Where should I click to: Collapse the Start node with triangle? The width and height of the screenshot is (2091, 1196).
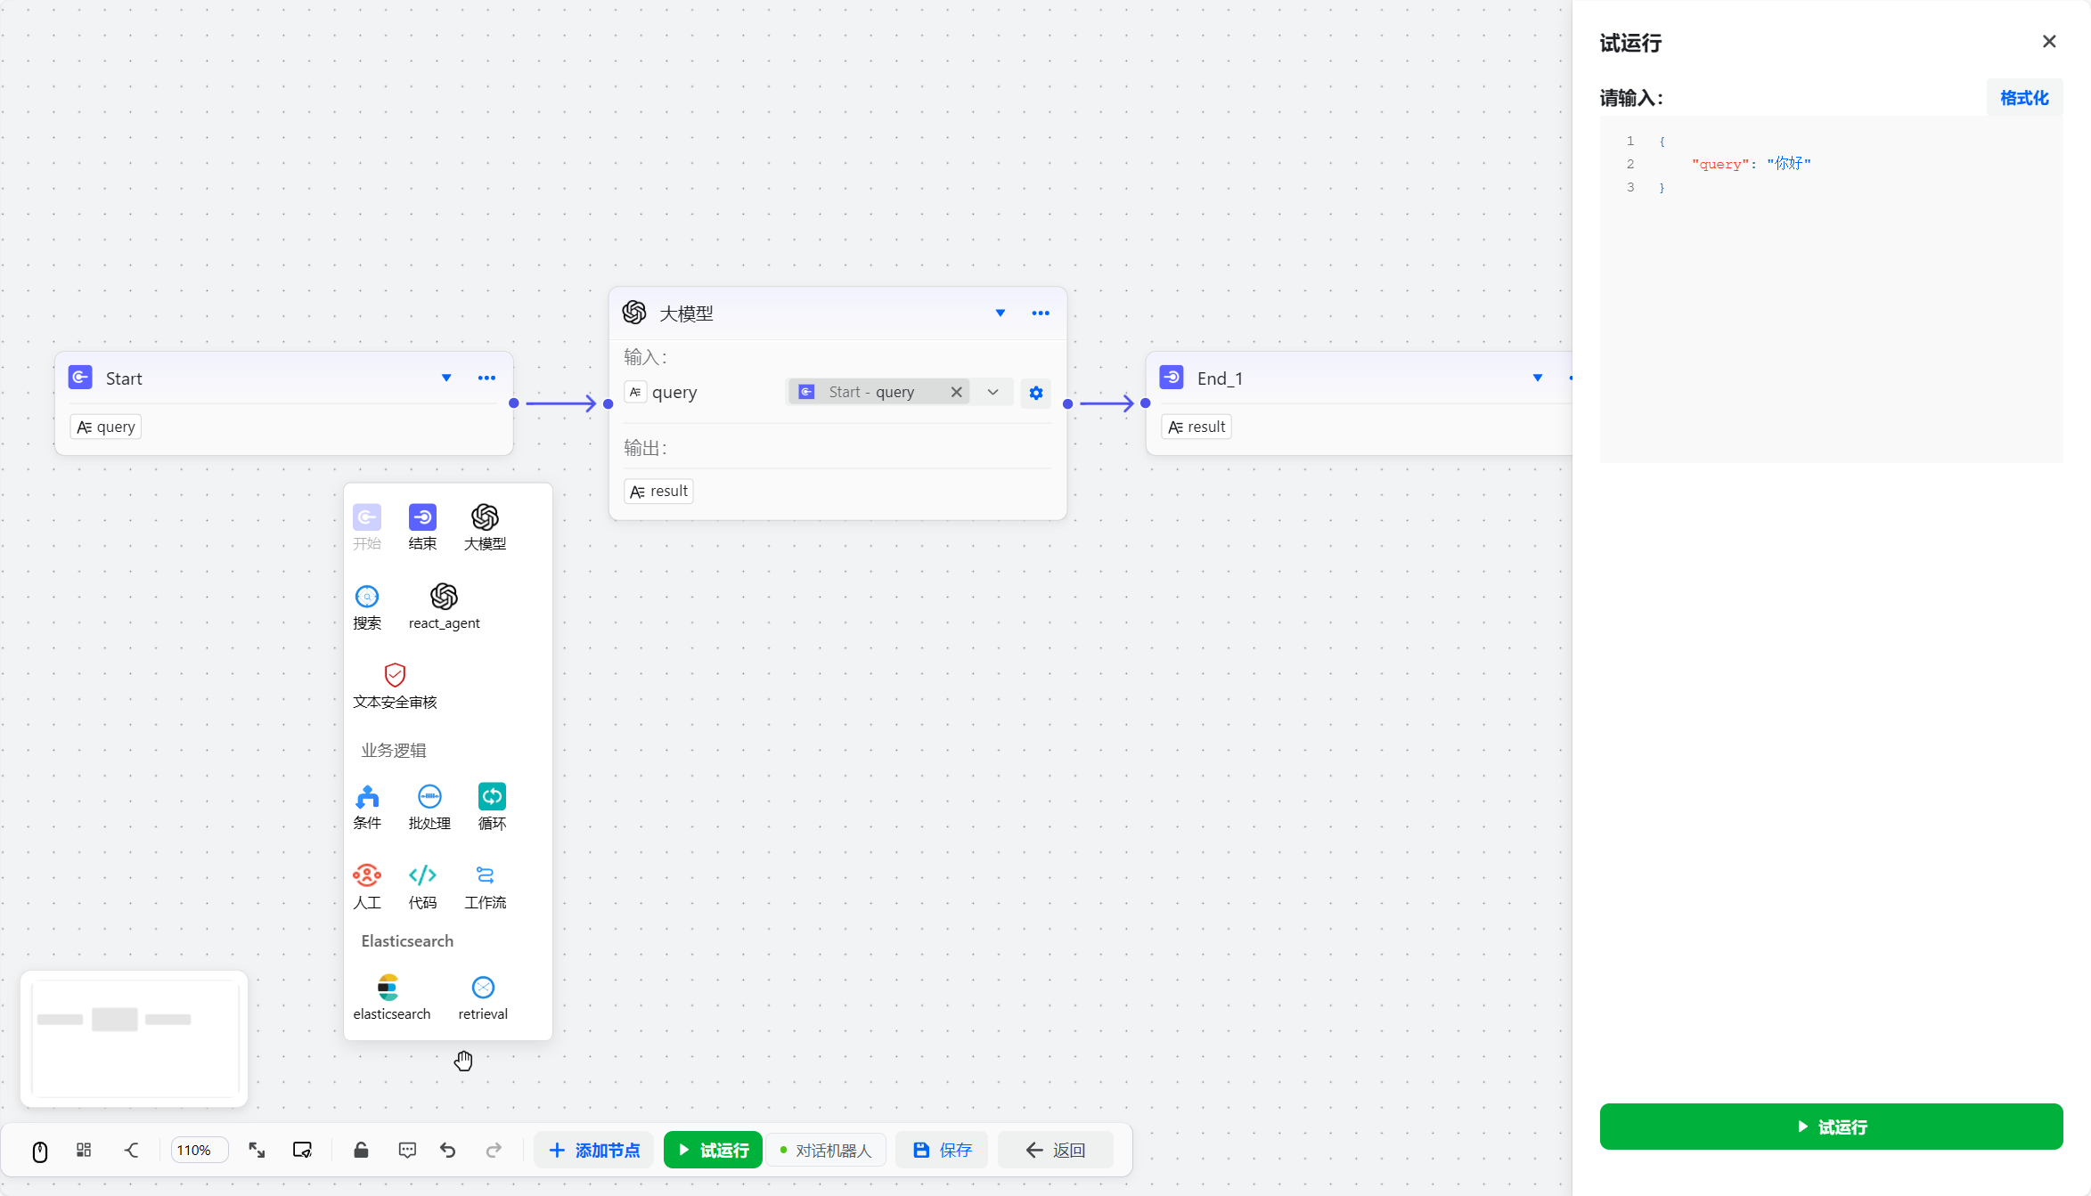pyautogui.click(x=446, y=378)
